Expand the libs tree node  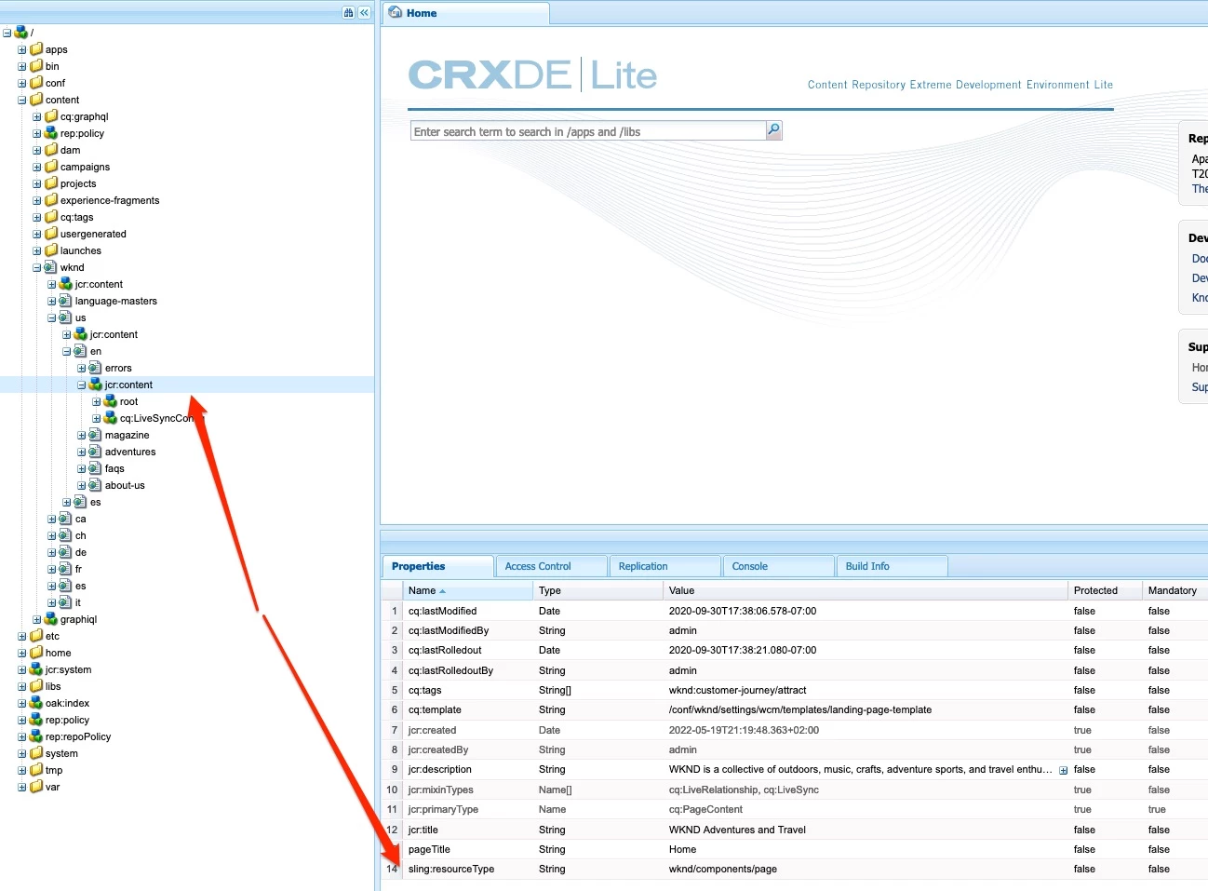coord(22,687)
